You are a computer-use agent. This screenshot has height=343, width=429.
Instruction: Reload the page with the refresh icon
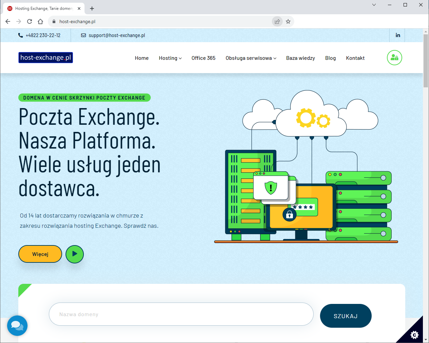pos(30,21)
